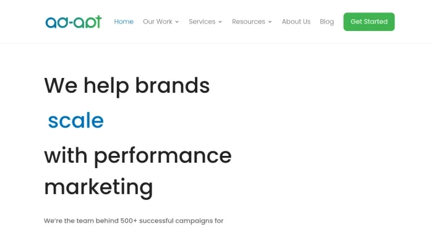Click the blue 'ad' part of logo

pos(57,22)
